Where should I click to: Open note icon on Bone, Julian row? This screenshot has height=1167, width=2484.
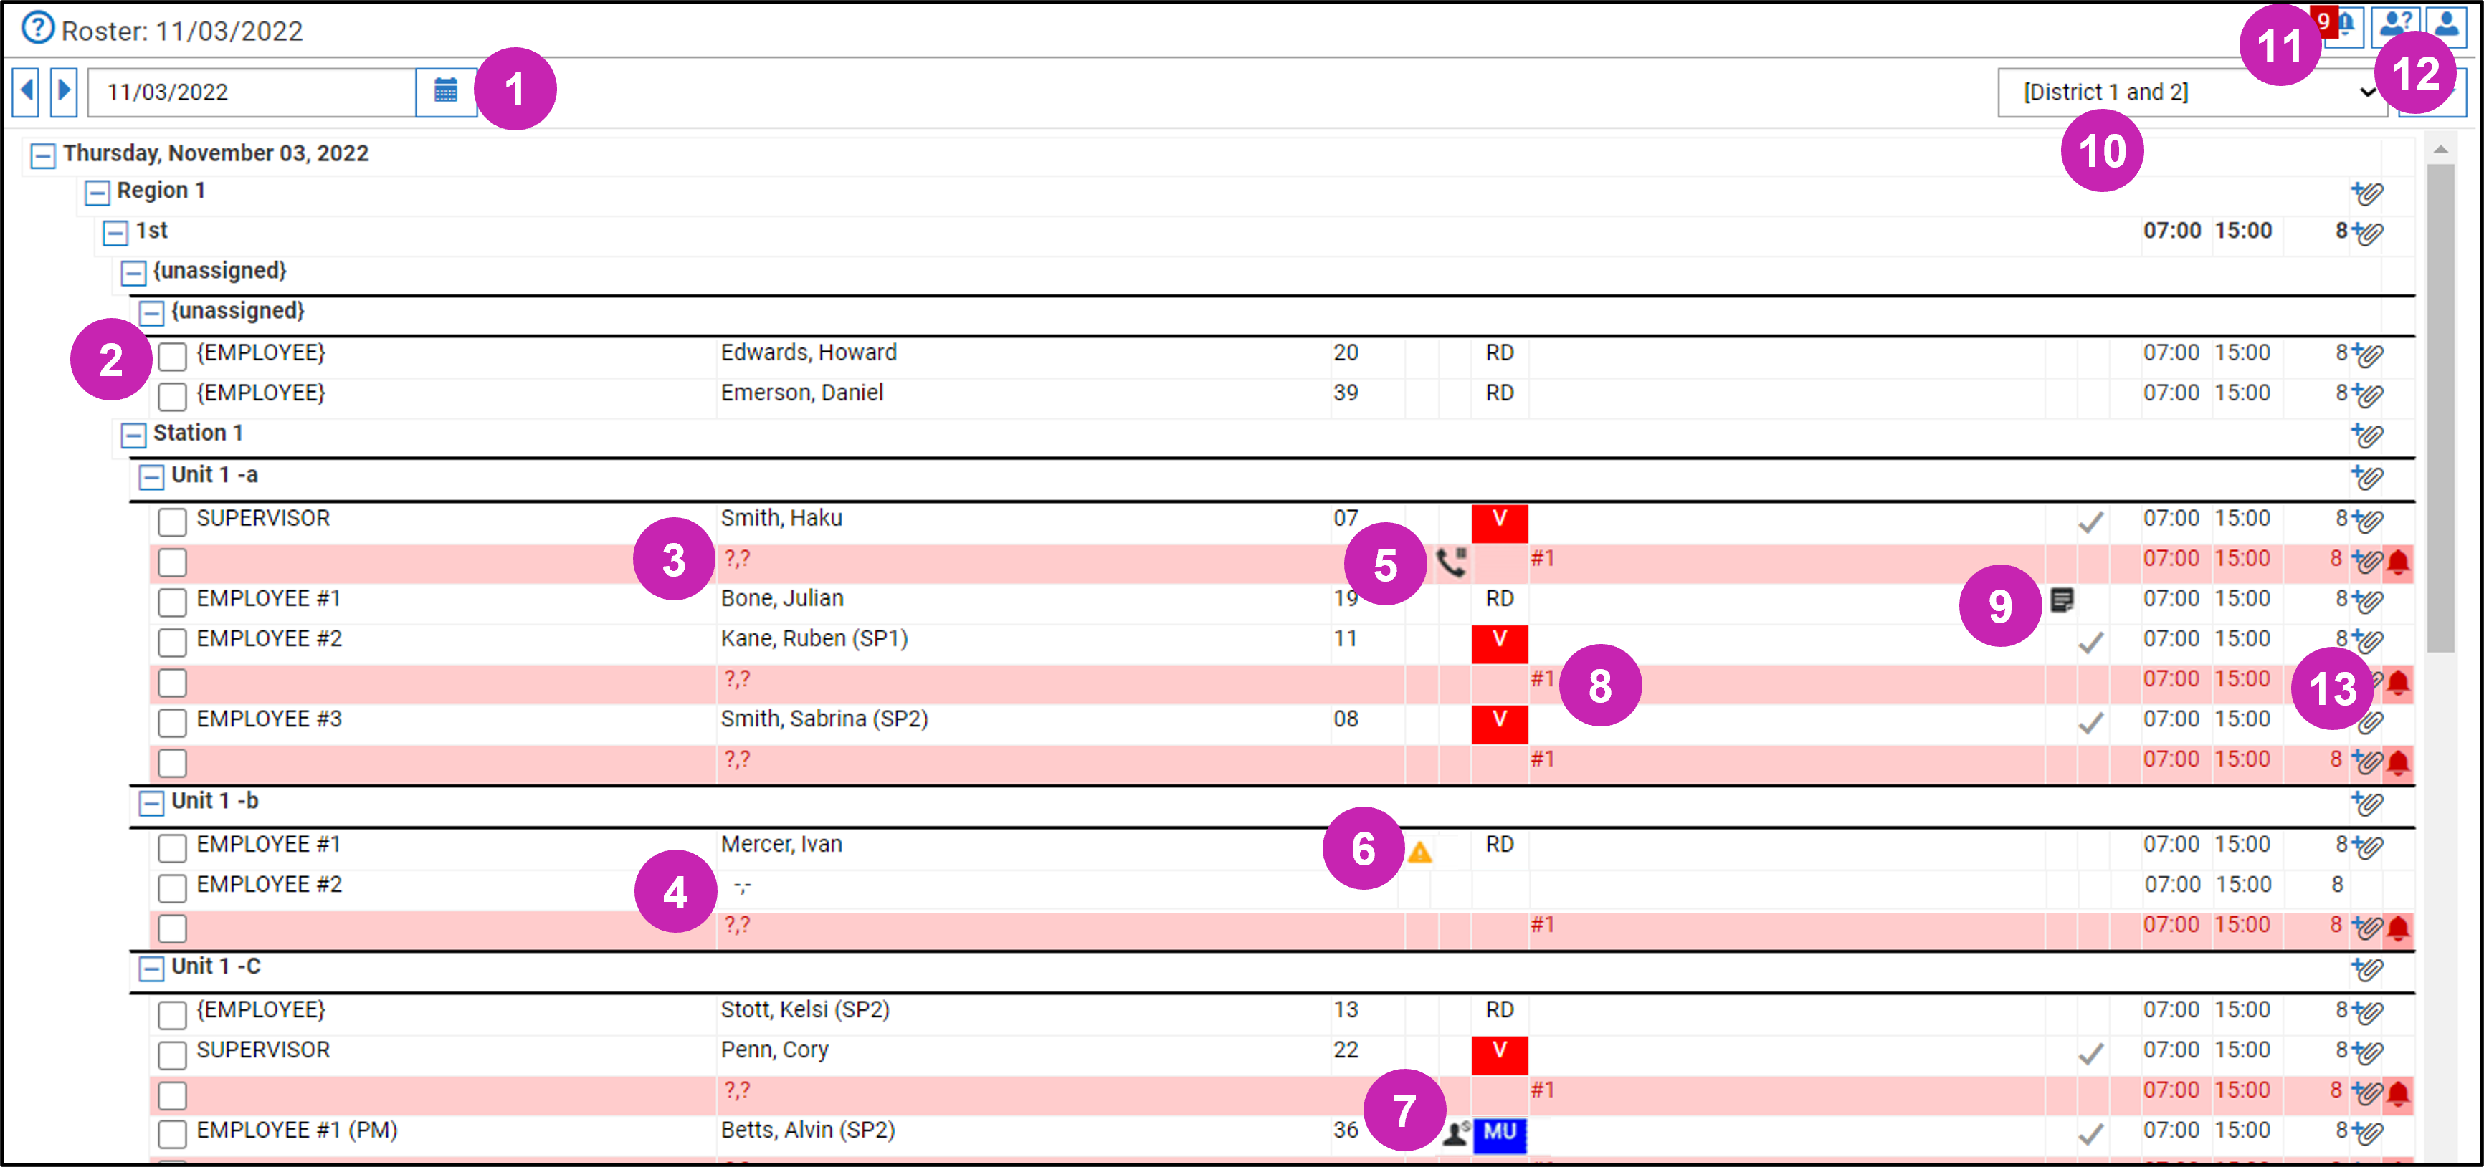click(2062, 600)
